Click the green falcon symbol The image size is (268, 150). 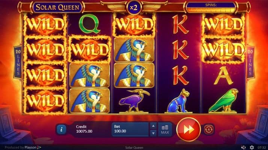(224, 101)
